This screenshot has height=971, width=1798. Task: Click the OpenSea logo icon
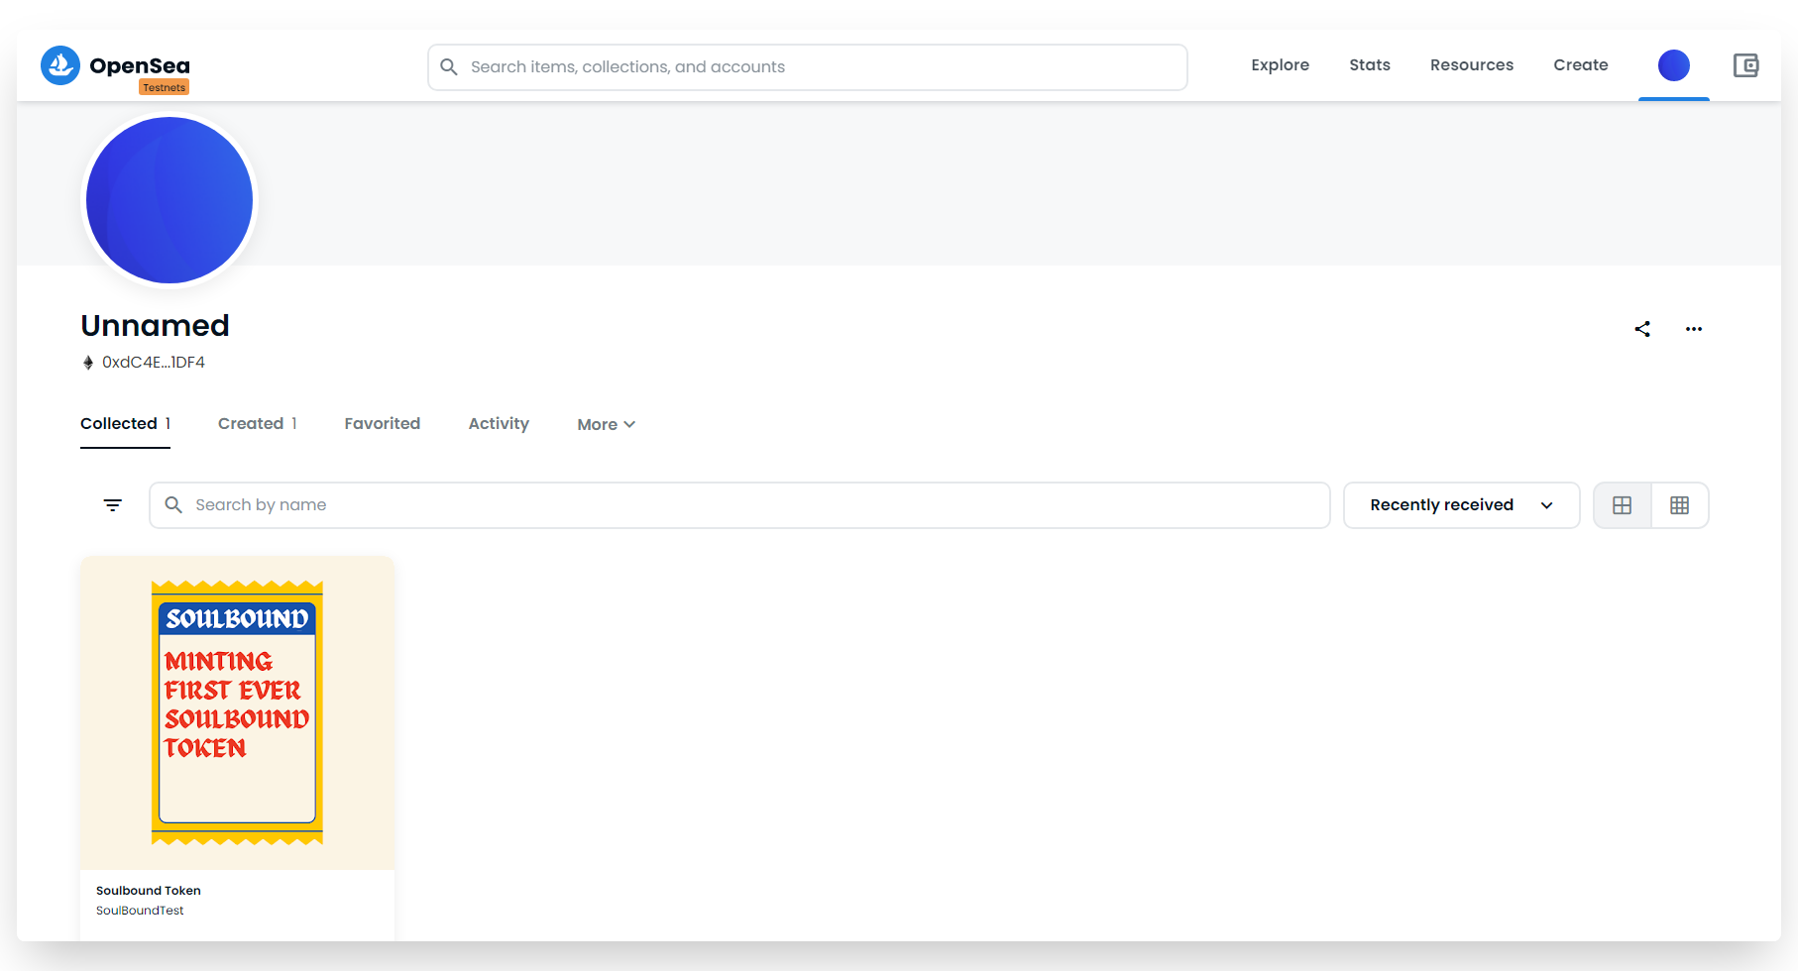tap(60, 65)
